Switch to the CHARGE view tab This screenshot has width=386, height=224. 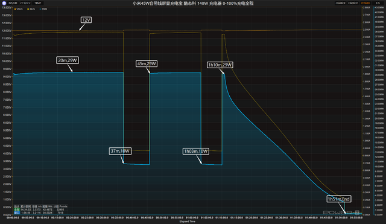pyautogui.click(x=340, y=3)
